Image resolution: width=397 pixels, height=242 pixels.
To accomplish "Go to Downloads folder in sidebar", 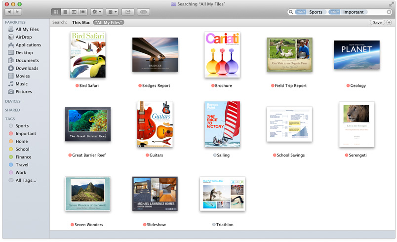I will (x=27, y=68).
